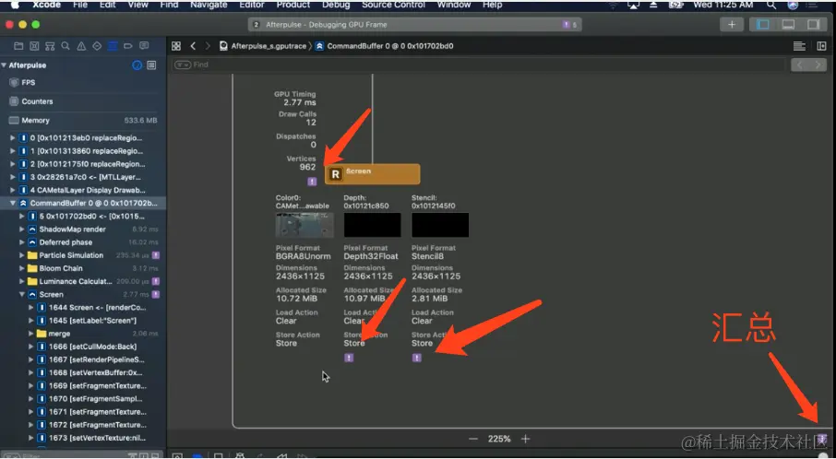Open the Source Control menu
This screenshot has width=836, height=459.
coord(393,5)
